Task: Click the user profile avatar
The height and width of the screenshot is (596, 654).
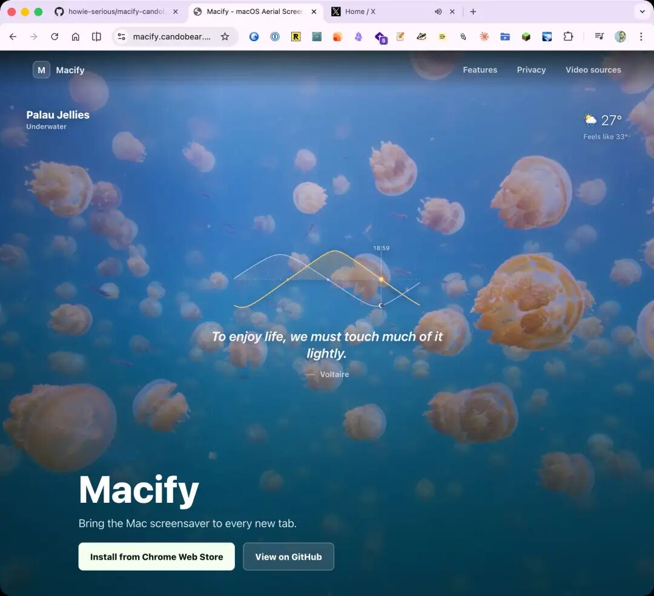Action: (x=620, y=37)
